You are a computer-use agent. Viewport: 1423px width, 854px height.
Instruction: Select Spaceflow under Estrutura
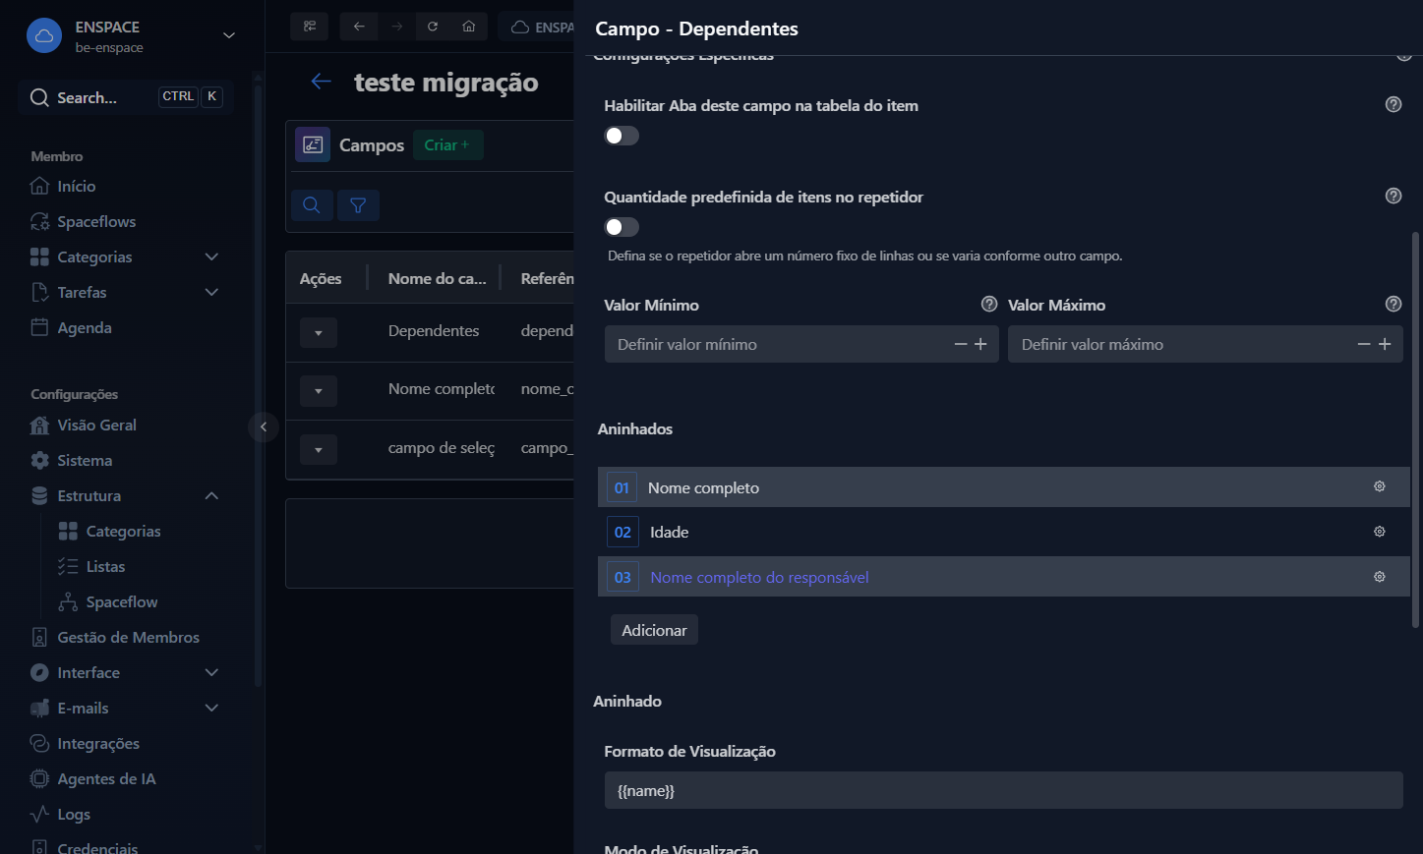[108, 601]
